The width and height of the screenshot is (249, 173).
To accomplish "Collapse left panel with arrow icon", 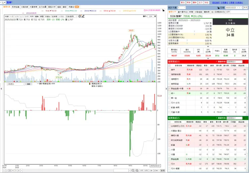I will tap(1, 89).
